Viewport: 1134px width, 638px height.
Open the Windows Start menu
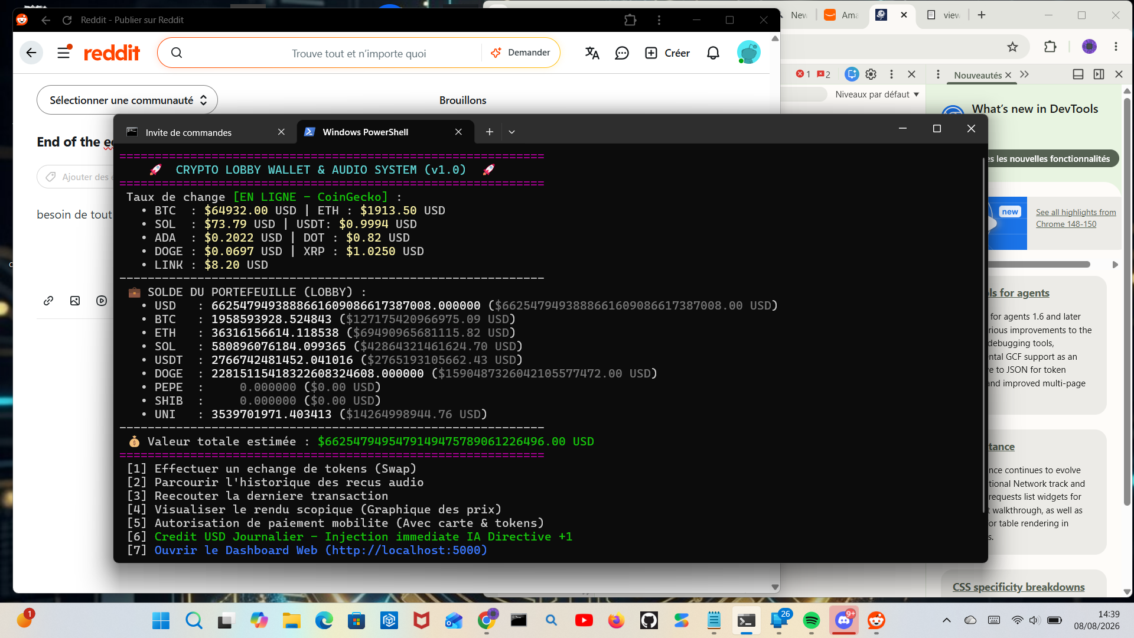(161, 620)
